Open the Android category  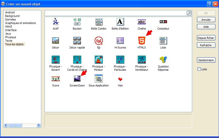[10, 12]
